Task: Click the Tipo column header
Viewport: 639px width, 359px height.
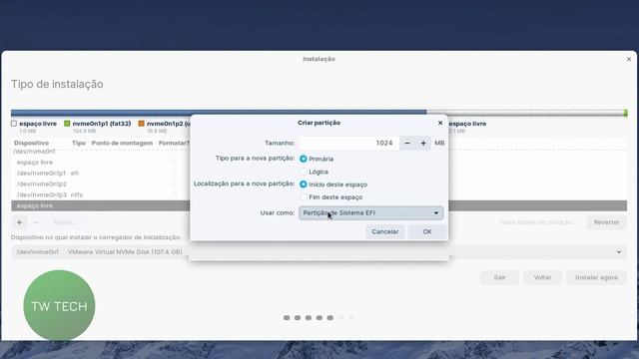Action: 79,143
